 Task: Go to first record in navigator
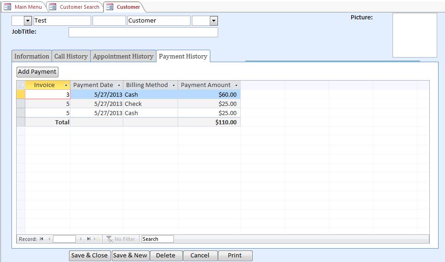(x=41, y=239)
